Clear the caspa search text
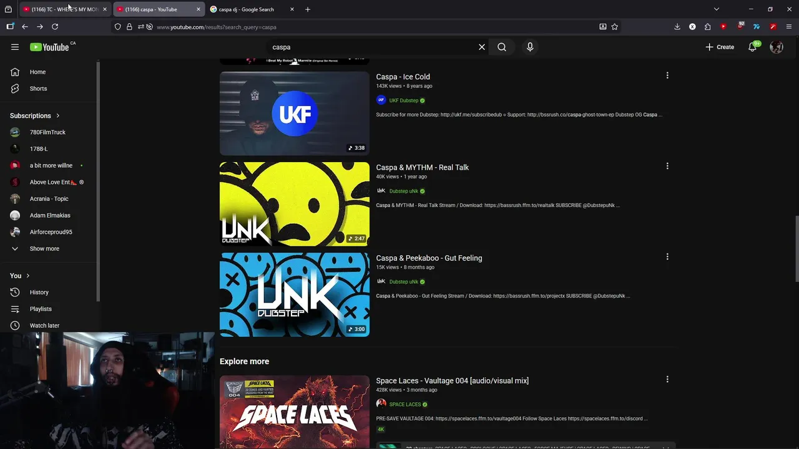 tap(482, 47)
